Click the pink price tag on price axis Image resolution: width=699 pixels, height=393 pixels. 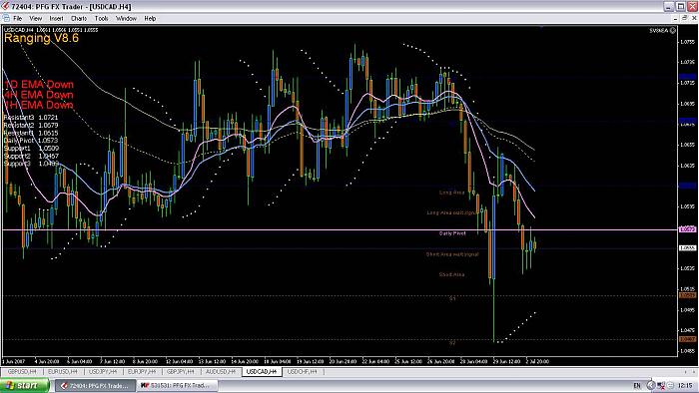(x=687, y=229)
